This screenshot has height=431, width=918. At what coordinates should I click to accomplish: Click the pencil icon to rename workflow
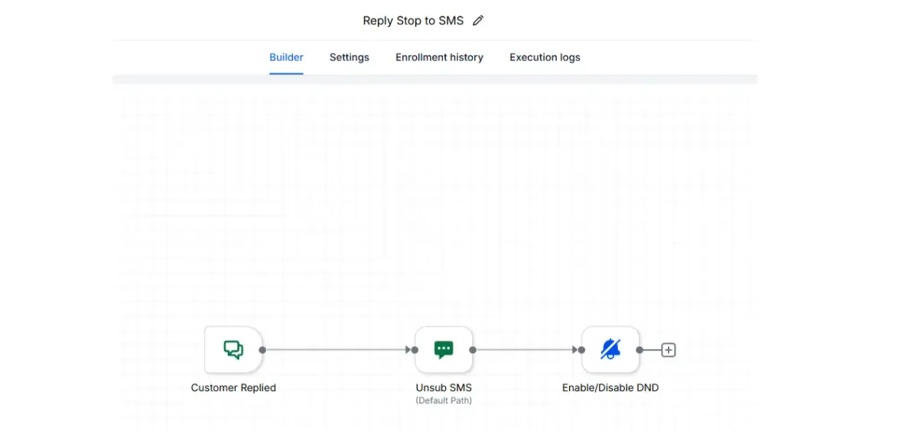coord(478,21)
